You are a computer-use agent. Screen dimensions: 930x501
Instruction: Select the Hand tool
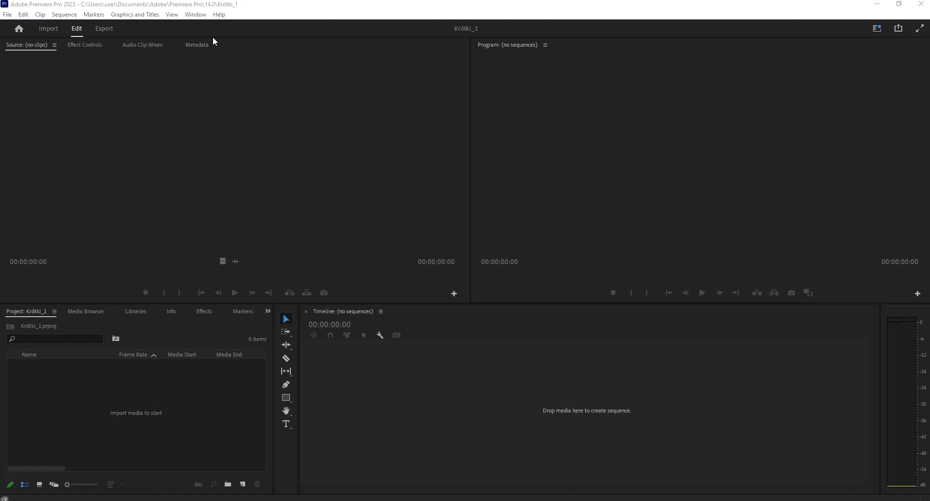coord(286,411)
